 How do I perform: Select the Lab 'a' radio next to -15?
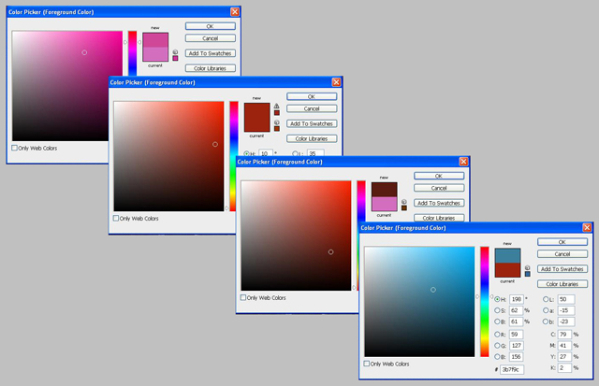coord(546,310)
